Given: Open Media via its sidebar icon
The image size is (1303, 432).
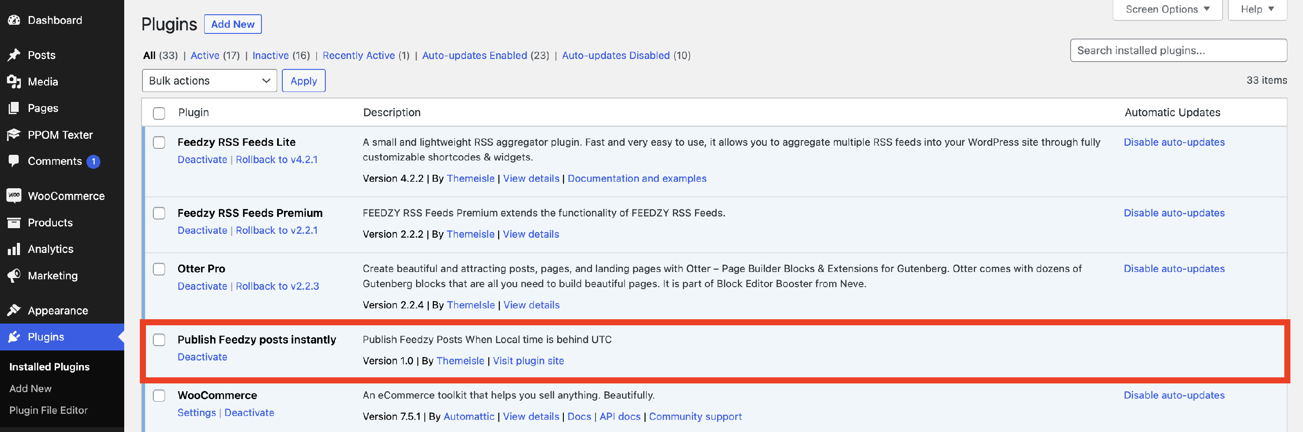Looking at the screenshot, I should pyautogui.click(x=13, y=82).
